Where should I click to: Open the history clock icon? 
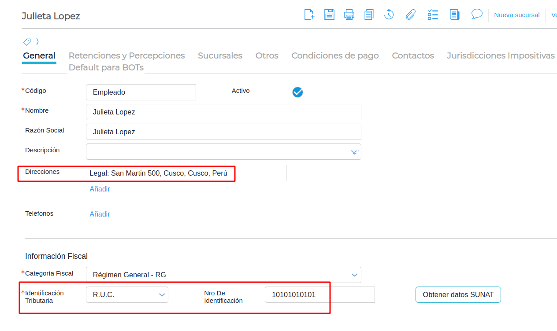(x=389, y=15)
